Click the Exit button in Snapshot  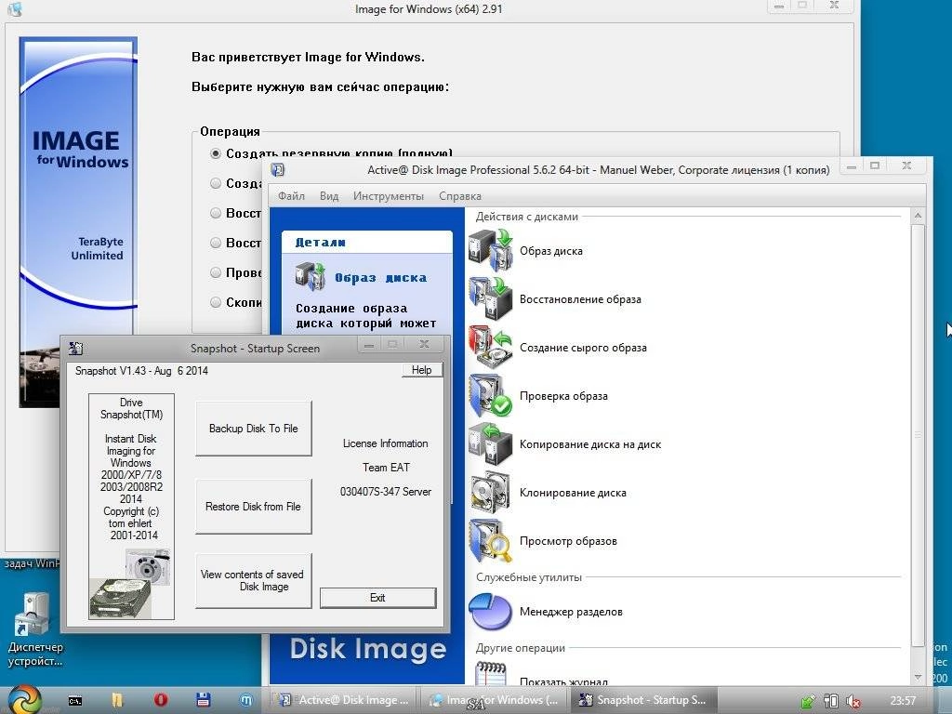tap(377, 598)
